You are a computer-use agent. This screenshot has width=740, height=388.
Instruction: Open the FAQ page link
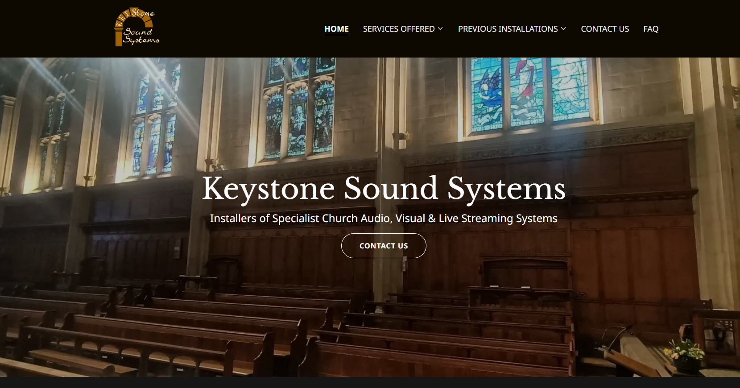[x=650, y=29]
